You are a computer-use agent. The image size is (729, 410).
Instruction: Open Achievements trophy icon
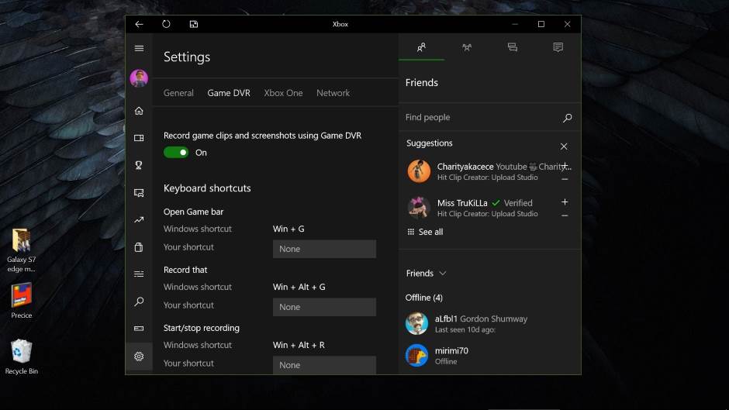139,165
